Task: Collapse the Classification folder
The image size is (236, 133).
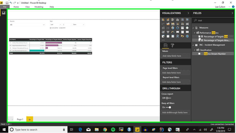Action: click(x=194, y=50)
